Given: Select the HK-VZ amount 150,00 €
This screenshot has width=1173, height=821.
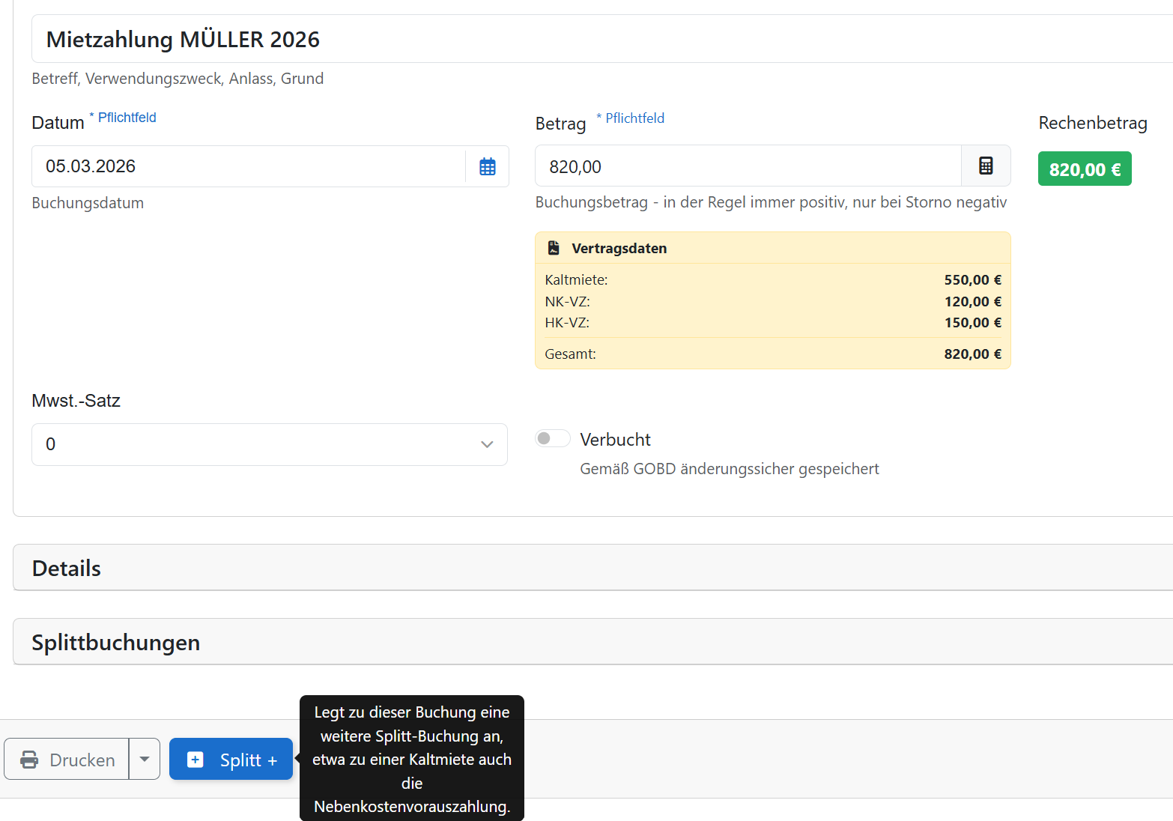Looking at the screenshot, I should point(972,323).
